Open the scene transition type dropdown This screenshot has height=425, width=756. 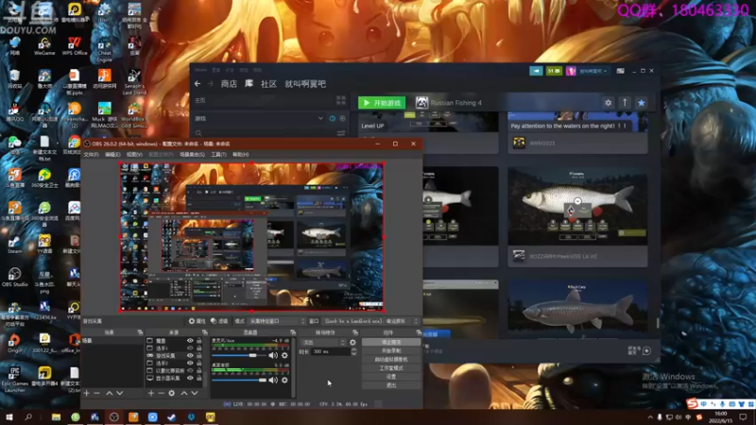coord(323,343)
